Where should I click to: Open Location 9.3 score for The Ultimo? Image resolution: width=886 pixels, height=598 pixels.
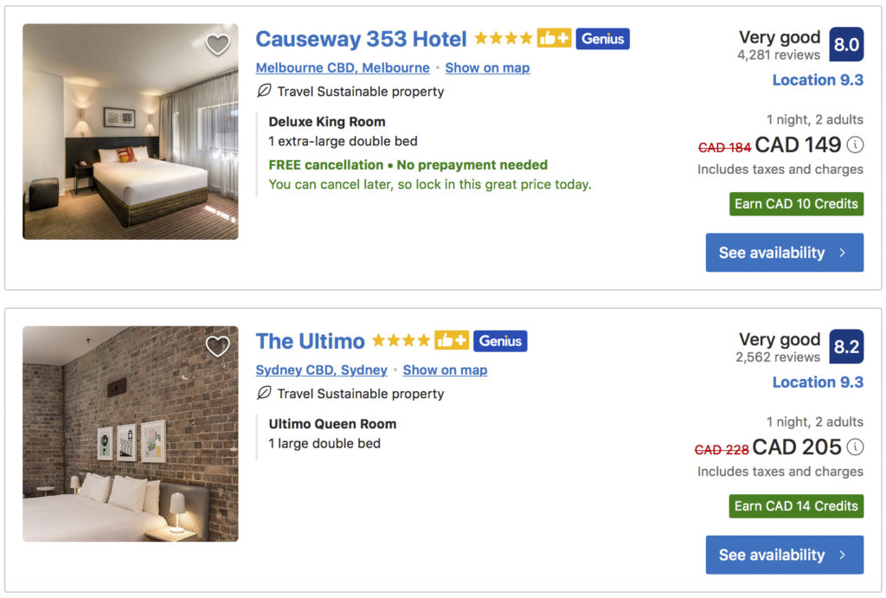818,382
